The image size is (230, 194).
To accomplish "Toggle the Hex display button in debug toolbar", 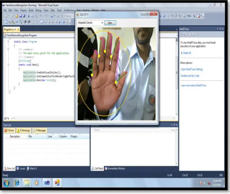I will click(189, 16).
